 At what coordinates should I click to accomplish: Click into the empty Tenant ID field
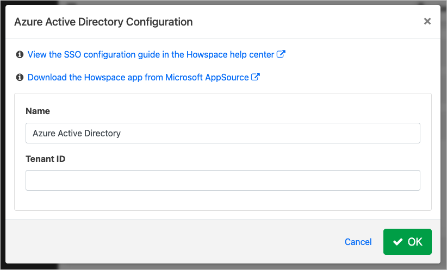click(x=222, y=180)
